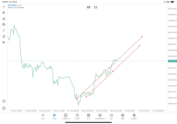Open the แชท chat tab

(111, 116)
